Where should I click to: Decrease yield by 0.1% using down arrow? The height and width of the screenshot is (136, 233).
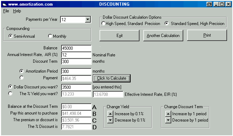110,120
